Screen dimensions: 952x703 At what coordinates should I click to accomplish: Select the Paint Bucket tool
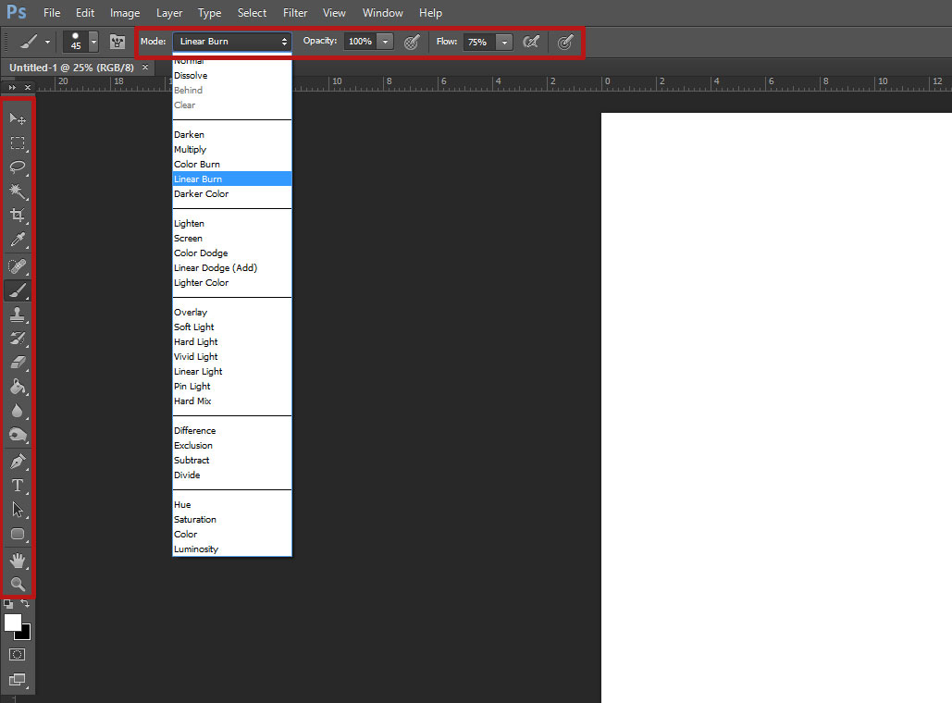tap(18, 387)
